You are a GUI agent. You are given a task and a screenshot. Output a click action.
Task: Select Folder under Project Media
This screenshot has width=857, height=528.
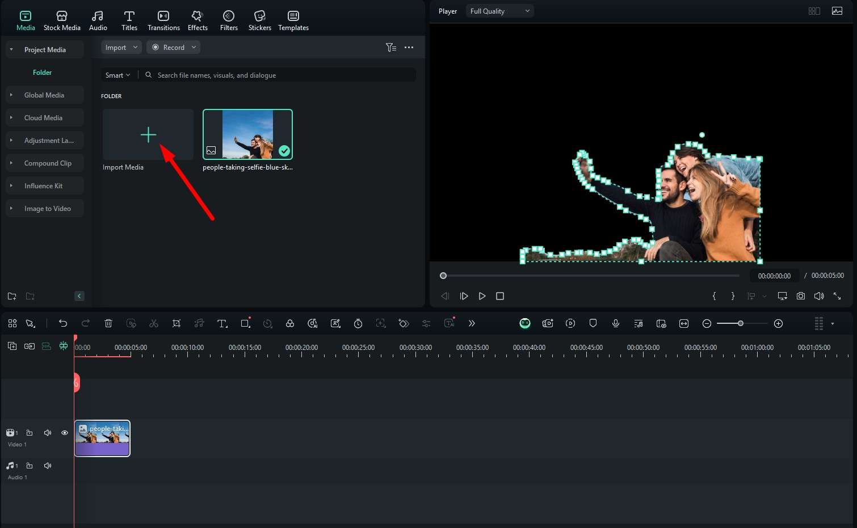pos(42,73)
